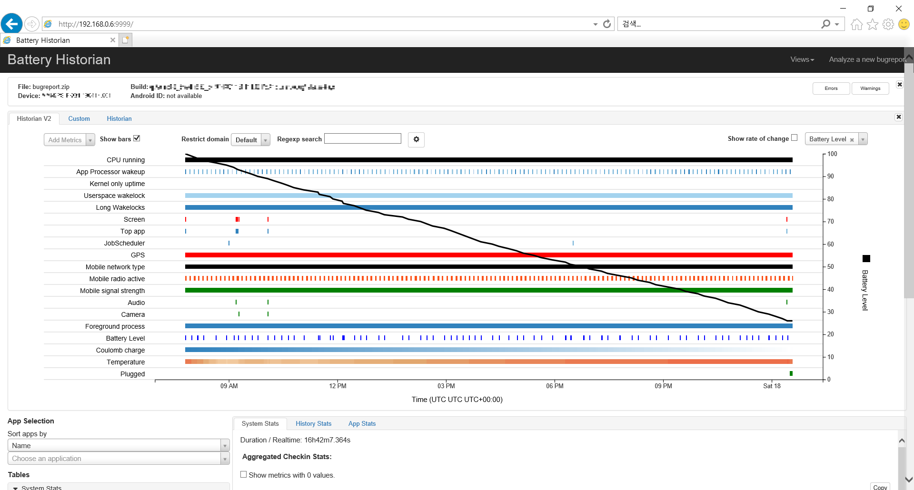
Task: Click the smiley feedback icon
Action: (904, 24)
